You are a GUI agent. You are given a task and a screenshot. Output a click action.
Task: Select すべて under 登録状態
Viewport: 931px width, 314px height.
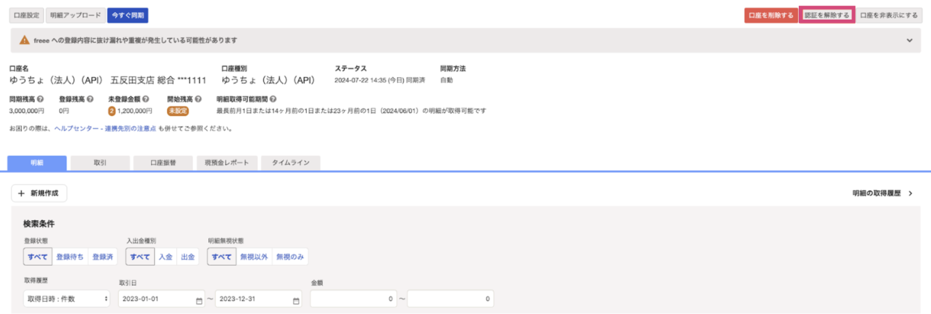pyautogui.click(x=38, y=257)
